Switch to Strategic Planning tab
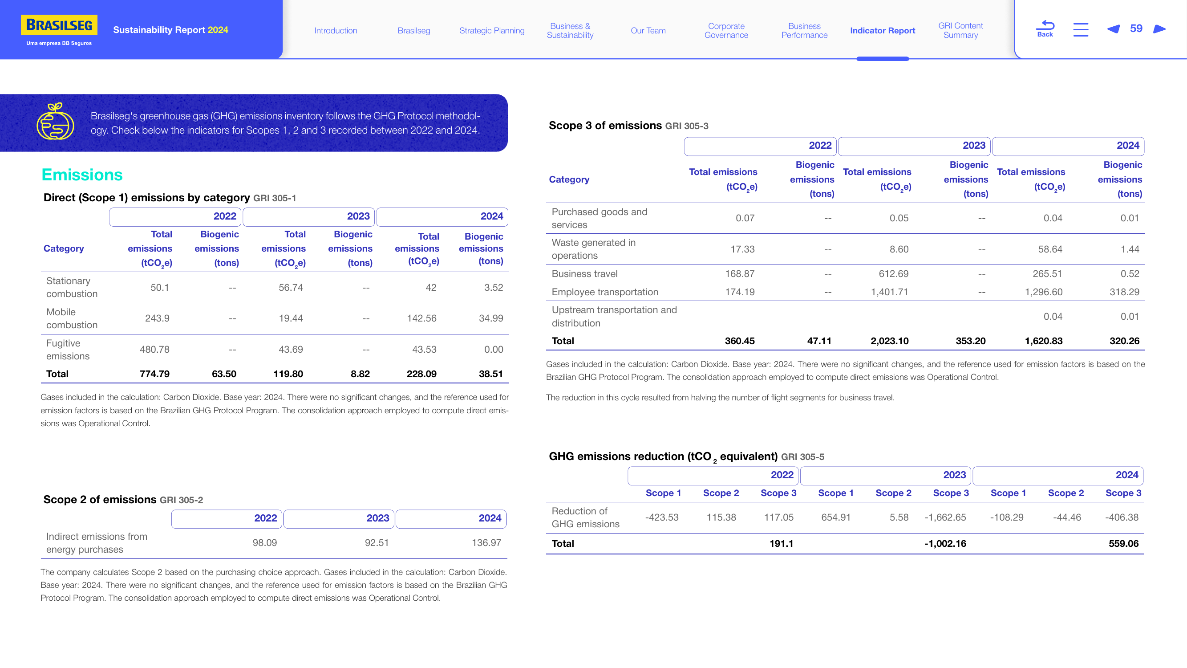This screenshot has width=1187, height=668. click(x=492, y=30)
